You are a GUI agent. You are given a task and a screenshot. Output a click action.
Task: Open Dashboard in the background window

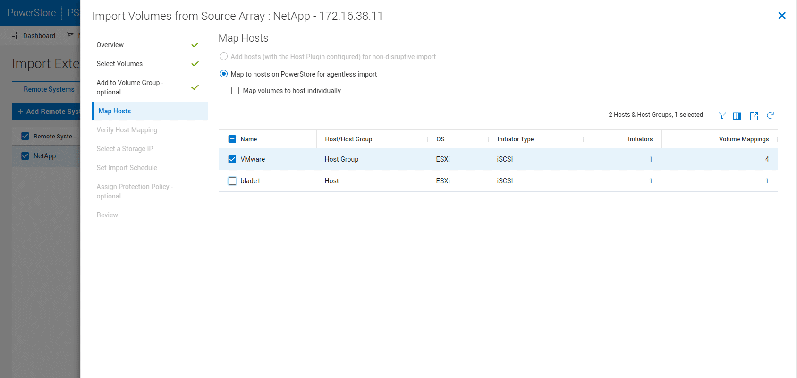(x=39, y=36)
